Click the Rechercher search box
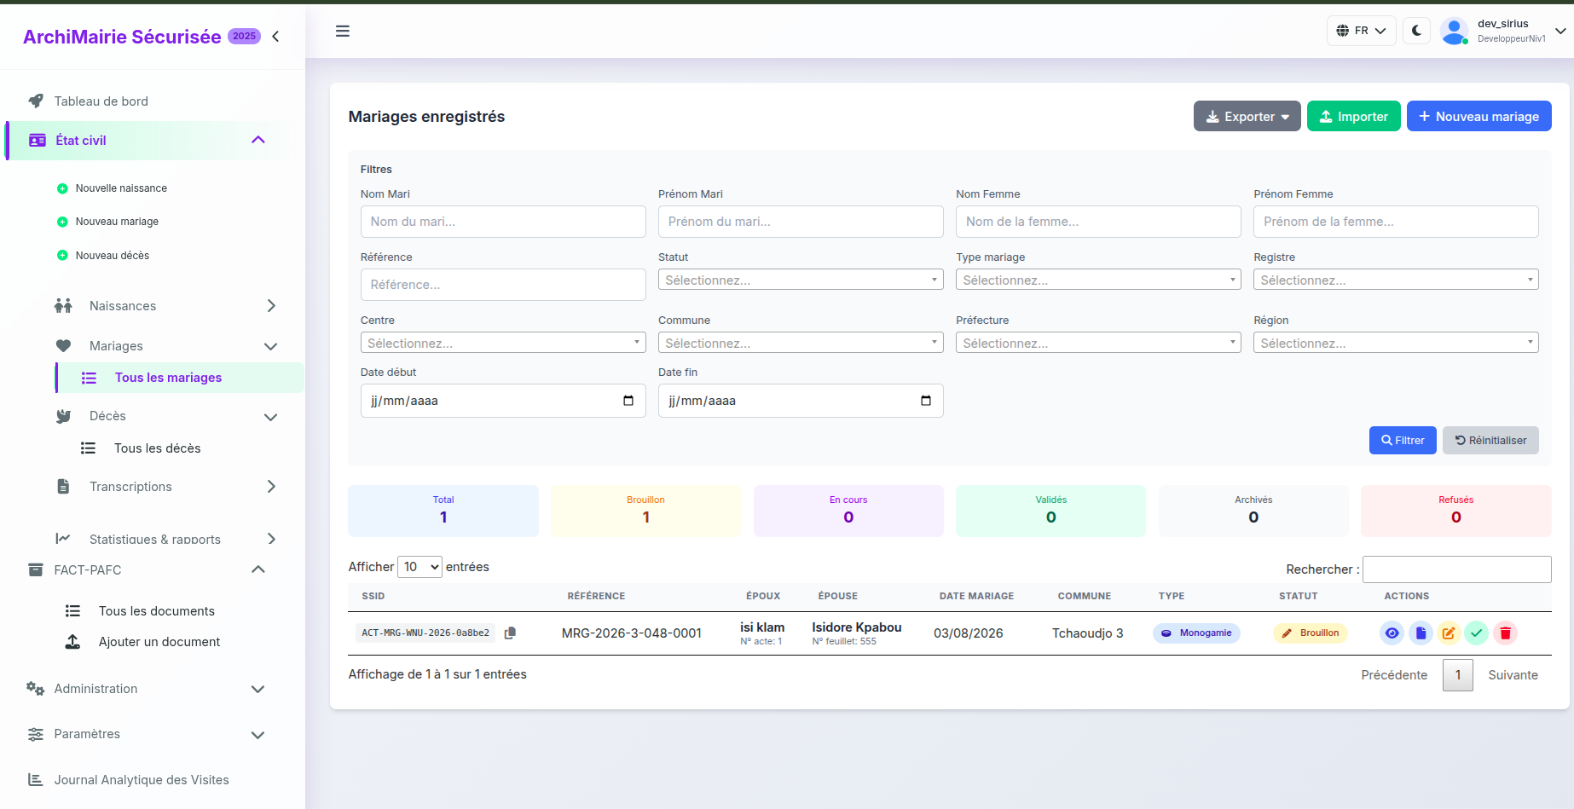This screenshot has width=1574, height=809. click(1456, 569)
